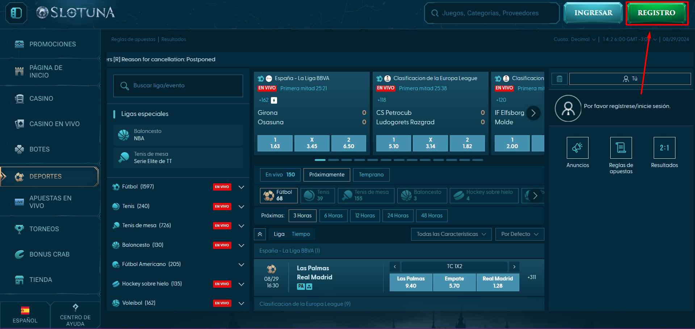
Task: Select Tenis de mesa 155 filter
Action: click(x=366, y=196)
